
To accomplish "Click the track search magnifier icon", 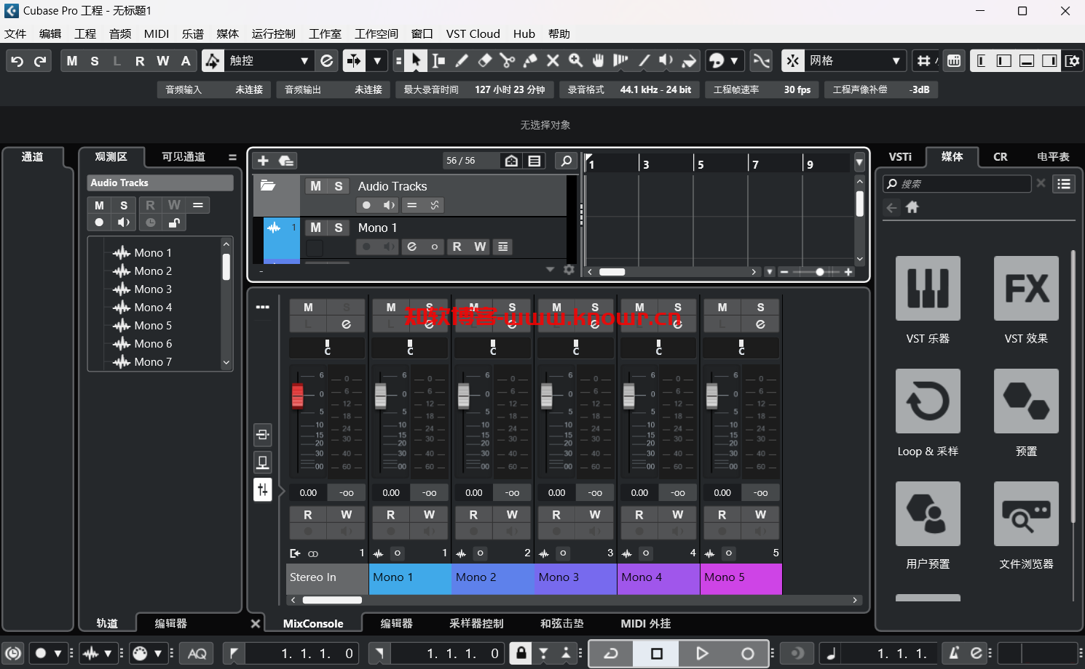I will (x=566, y=161).
